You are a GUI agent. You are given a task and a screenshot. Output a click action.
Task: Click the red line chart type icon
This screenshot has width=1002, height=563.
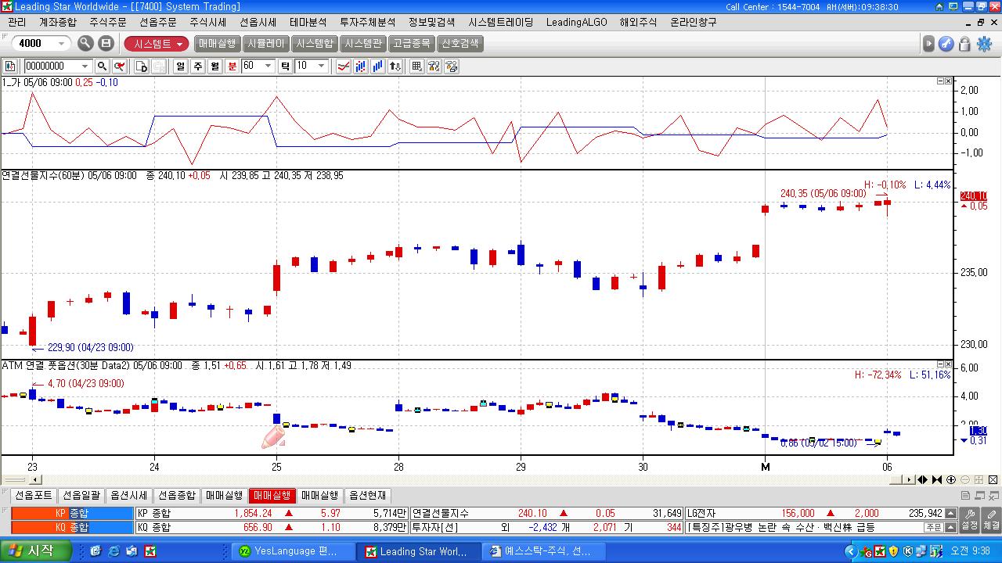[343, 66]
